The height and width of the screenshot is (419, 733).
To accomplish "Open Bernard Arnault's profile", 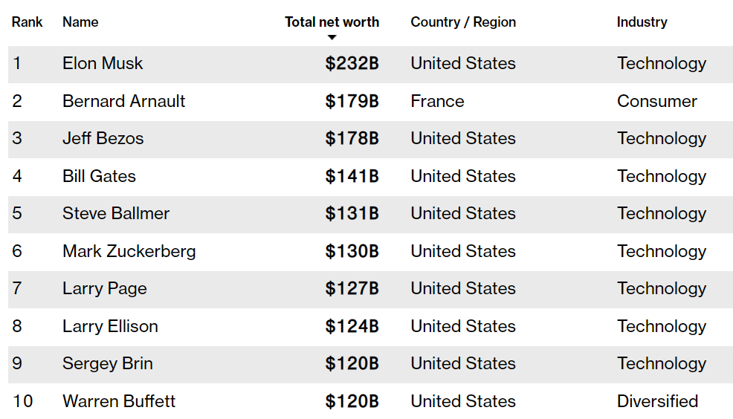I will (x=124, y=101).
